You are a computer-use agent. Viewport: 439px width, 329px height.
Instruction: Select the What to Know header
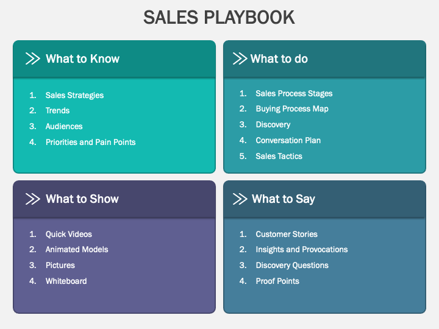(x=82, y=58)
